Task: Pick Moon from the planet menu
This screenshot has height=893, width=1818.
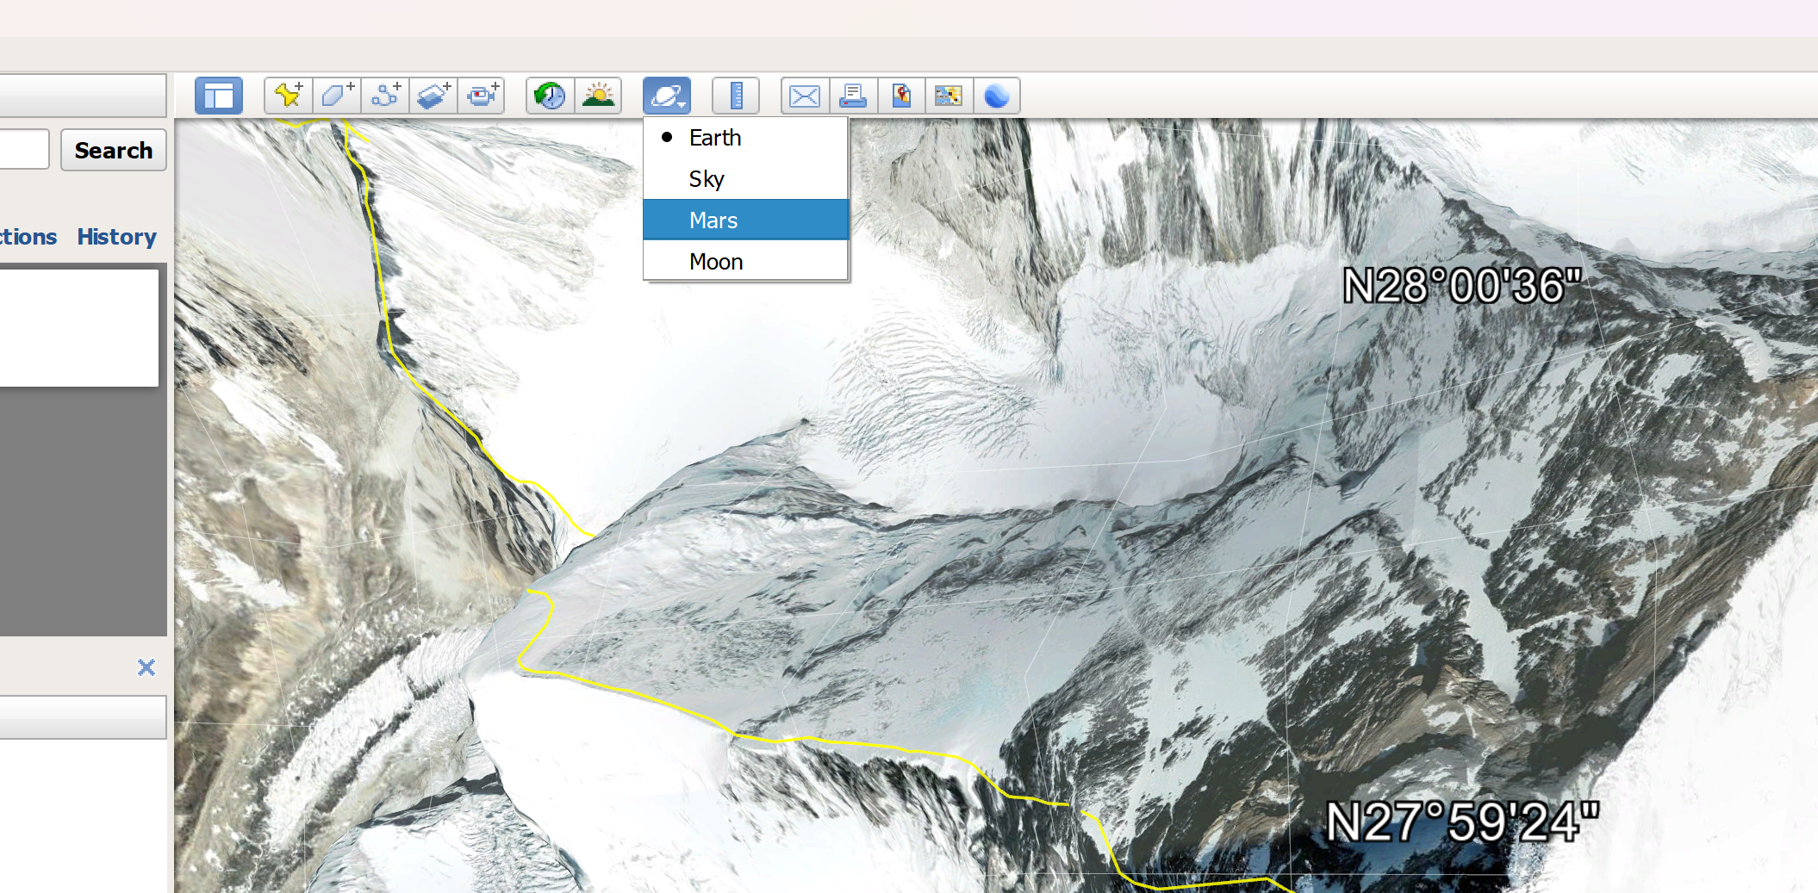Action: pos(746,261)
